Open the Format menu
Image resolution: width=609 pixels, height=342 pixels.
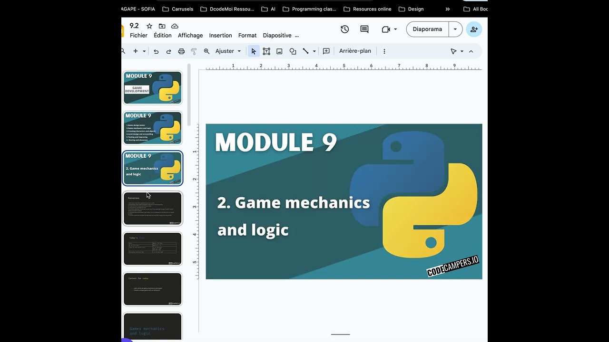click(x=247, y=36)
